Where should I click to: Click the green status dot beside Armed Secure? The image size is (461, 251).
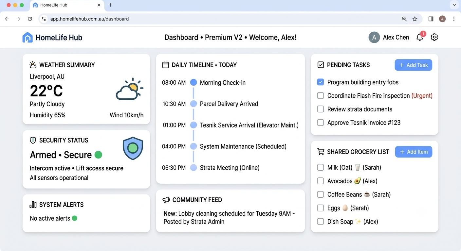98,155
